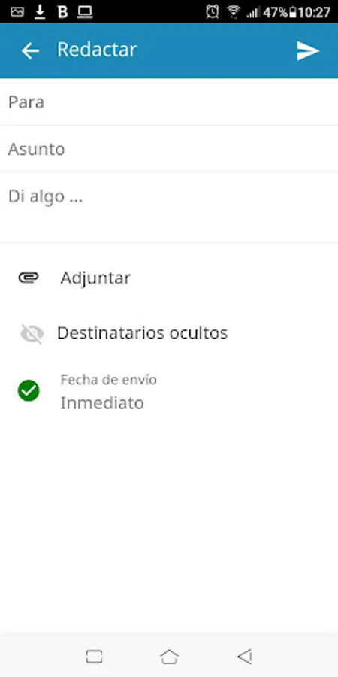
Task: Click the paperclip attach icon
Action: click(29, 277)
